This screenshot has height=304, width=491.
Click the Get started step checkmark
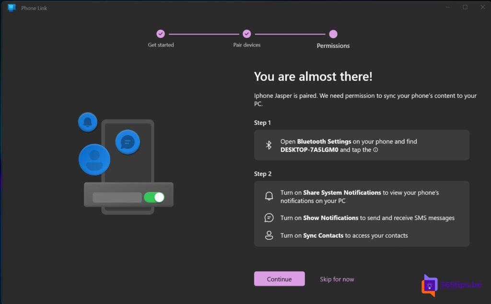[x=161, y=34]
